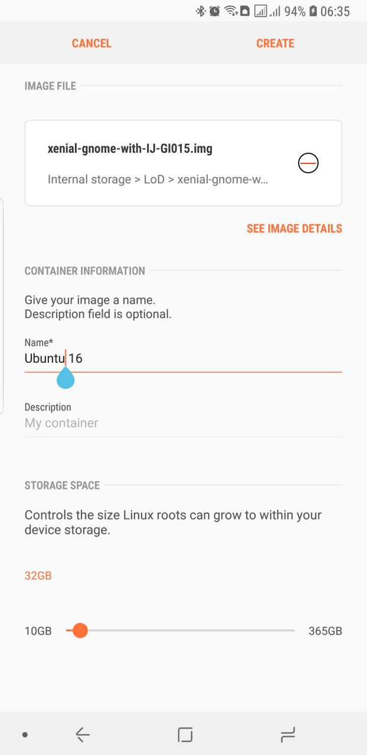The height and width of the screenshot is (755, 367).
Task: Open SEE IMAGE DETAILS link
Action: pos(294,228)
